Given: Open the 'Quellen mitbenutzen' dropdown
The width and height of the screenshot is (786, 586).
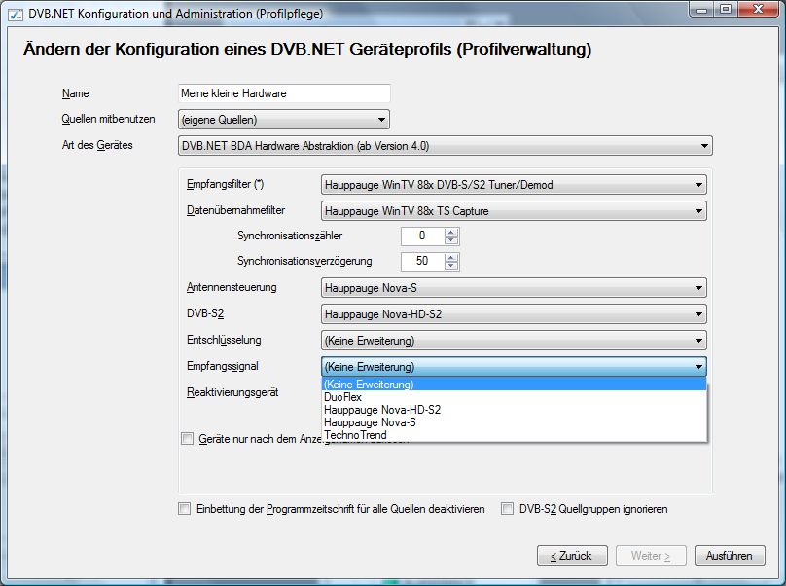Looking at the screenshot, I should (x=284, y=120).
